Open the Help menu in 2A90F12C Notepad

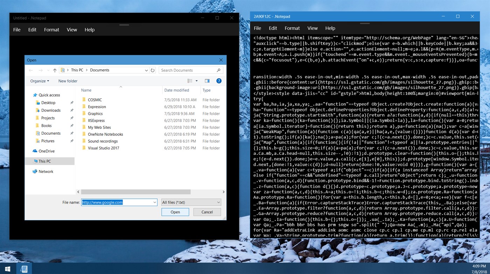coord(330,28)
